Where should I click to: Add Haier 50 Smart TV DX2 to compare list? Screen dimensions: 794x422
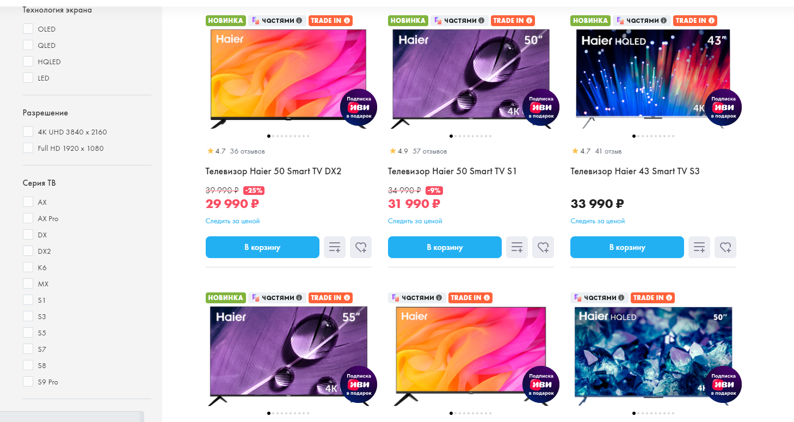click(335, 247)
